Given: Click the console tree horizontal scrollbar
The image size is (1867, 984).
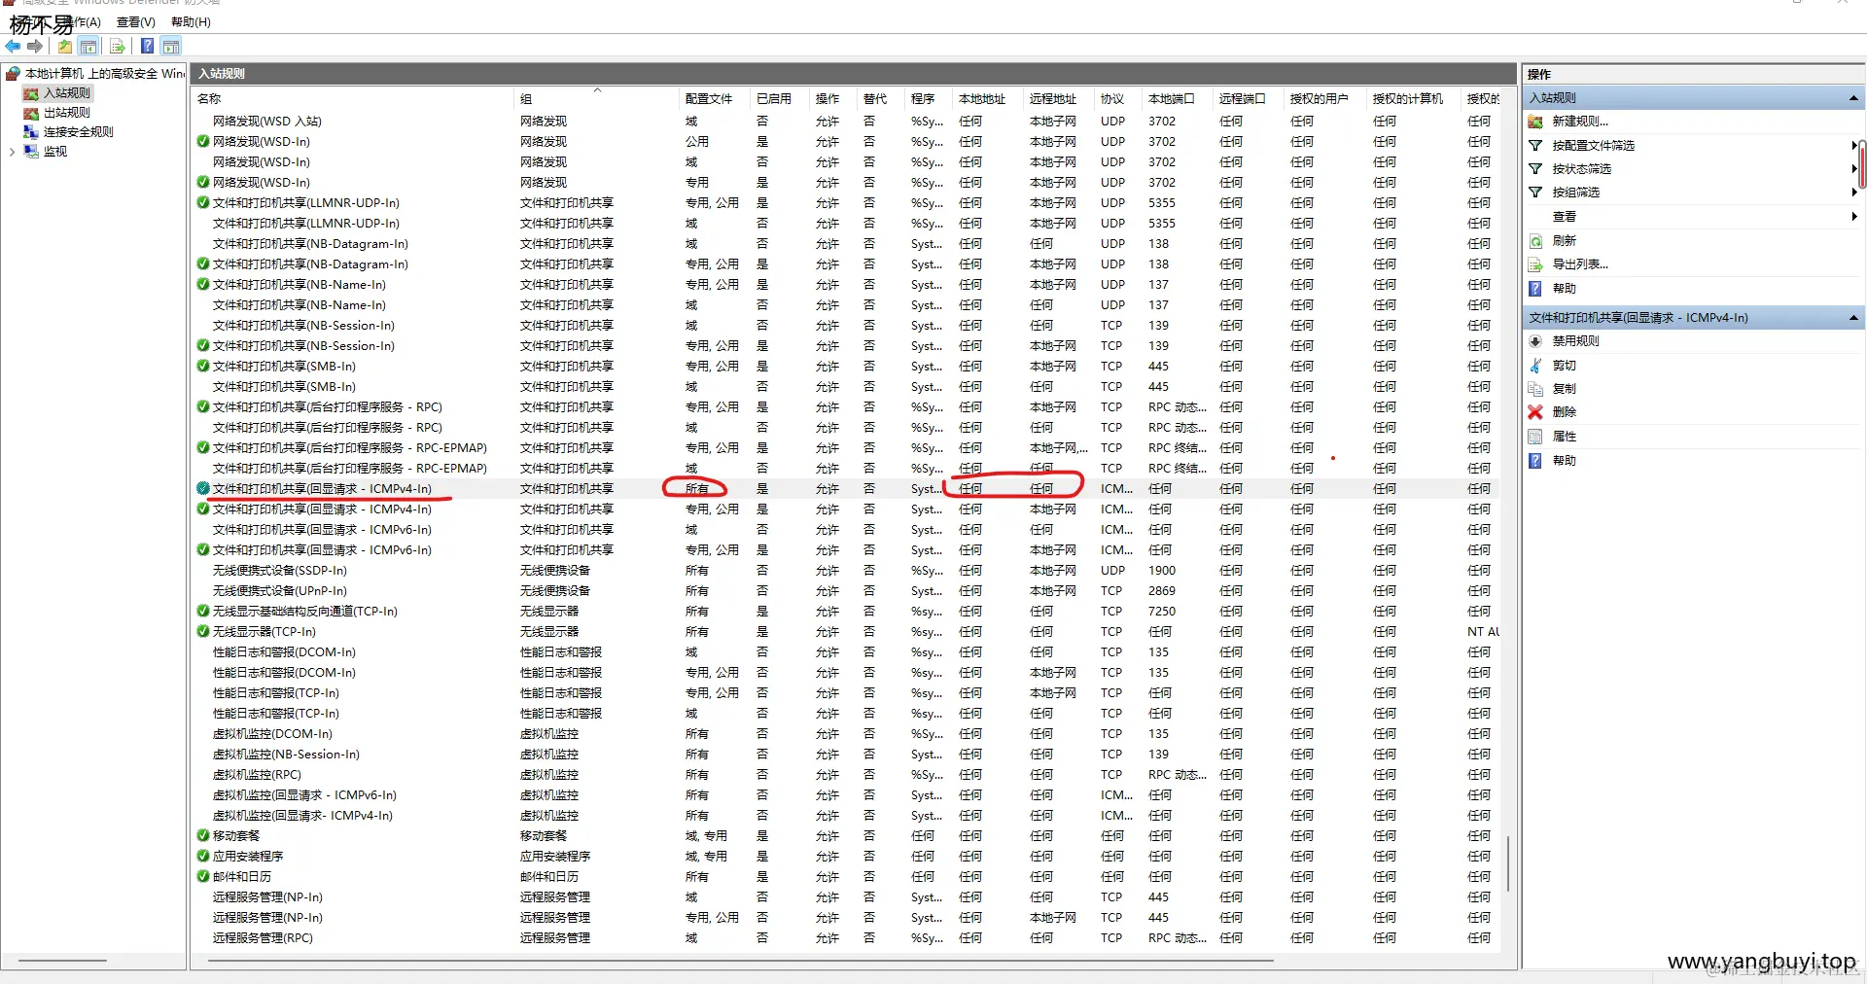Looking at the screenshot, I should tap(62, 961).
